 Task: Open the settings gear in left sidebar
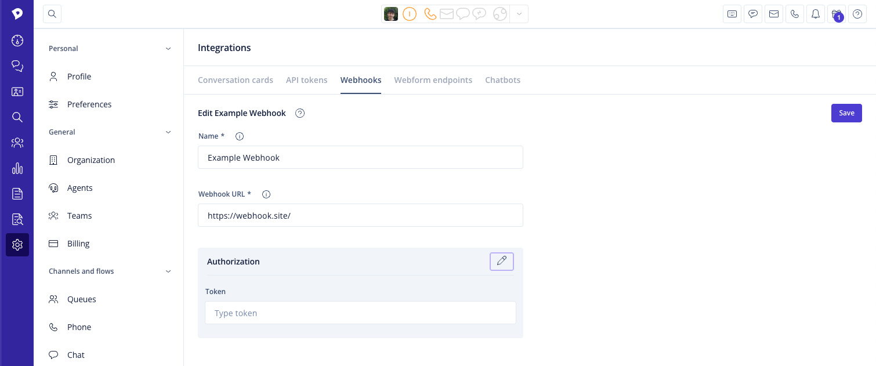pos(17,245)
